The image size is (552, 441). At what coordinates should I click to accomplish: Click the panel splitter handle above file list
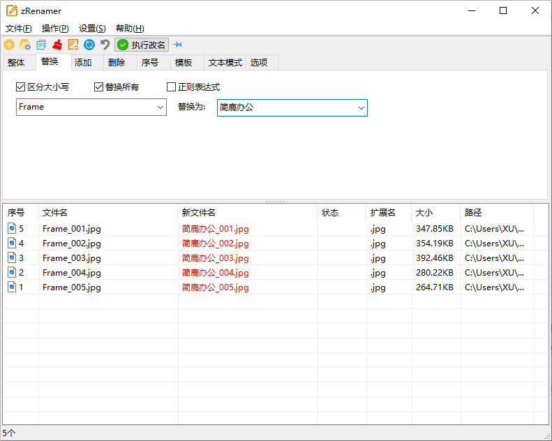pyautogui.click(x=276, y=201)
